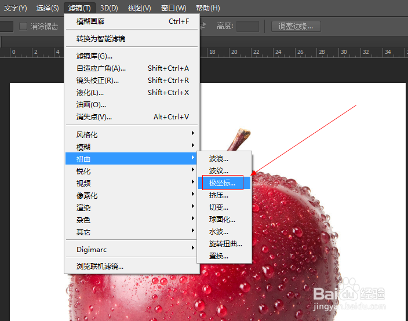This screenshot has width=408, height=321.
Task: Expand the 其它 submenu
Action: 132,232
